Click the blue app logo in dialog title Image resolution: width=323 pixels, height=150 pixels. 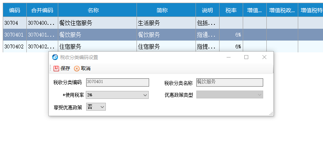[55, 57]
